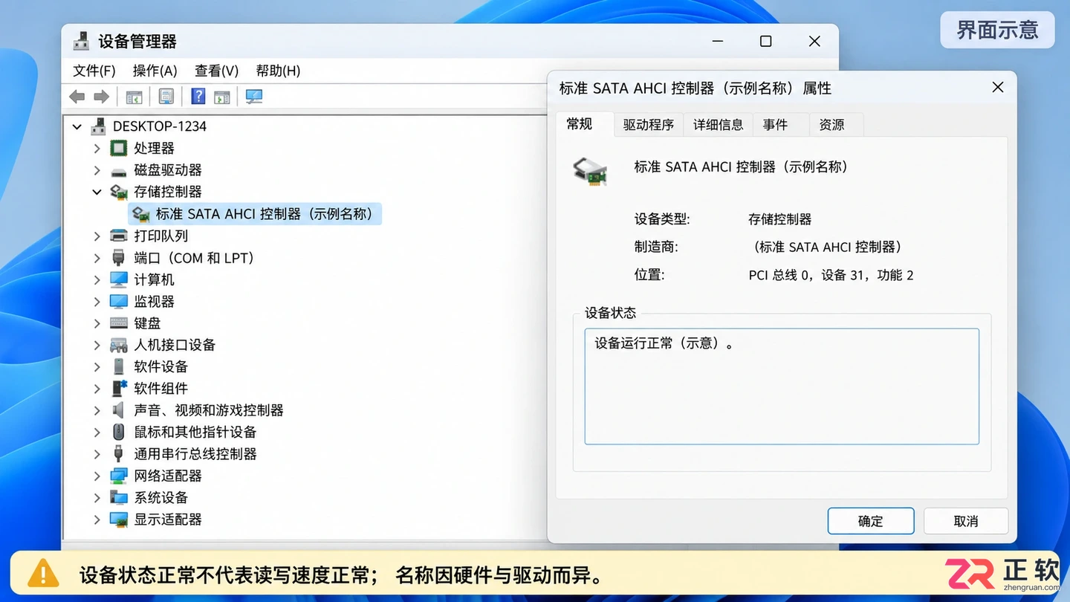1070x602 pixels.
Task: Click the 人机接口设备 icon
Action: pyautogui.click(x=119, y=345)
